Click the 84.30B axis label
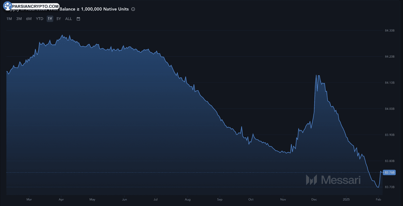Screen dimensions: 403x206 (390, 30)
